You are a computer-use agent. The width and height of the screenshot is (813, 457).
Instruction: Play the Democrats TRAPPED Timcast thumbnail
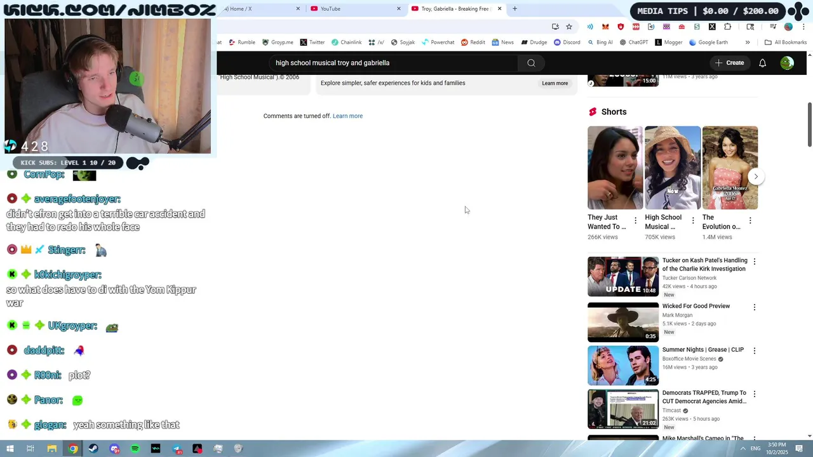click(623, 409)
